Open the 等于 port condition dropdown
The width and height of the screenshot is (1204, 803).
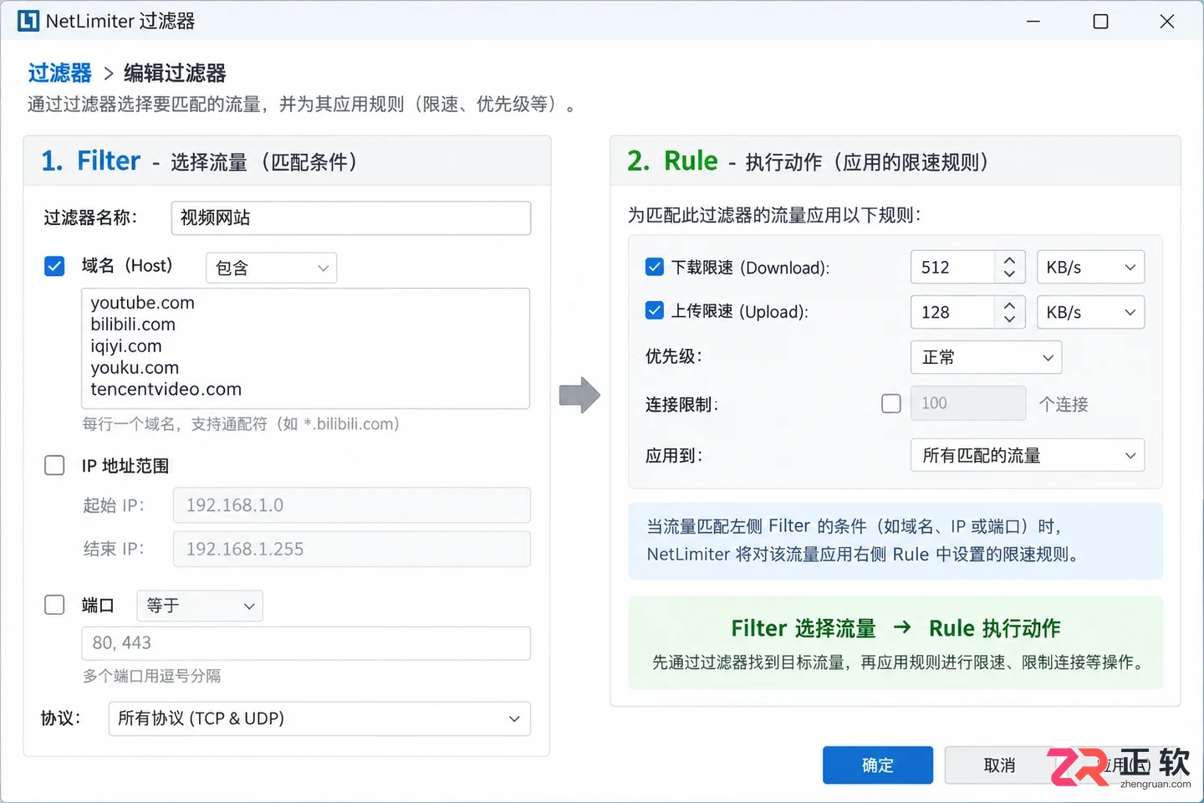200,606
